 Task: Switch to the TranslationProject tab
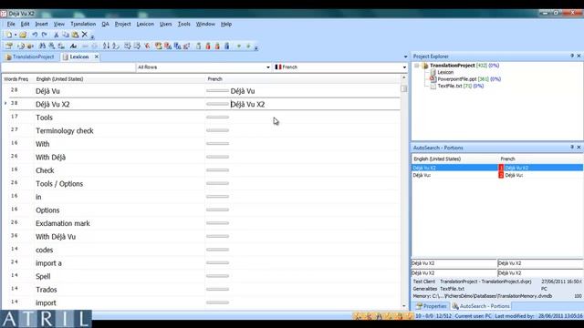click(x=30, y=56)
